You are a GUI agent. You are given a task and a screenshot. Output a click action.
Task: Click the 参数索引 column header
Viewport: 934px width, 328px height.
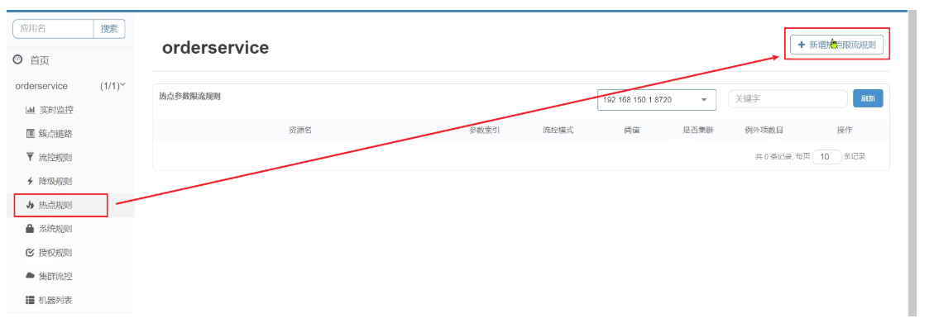coord(484,131)
